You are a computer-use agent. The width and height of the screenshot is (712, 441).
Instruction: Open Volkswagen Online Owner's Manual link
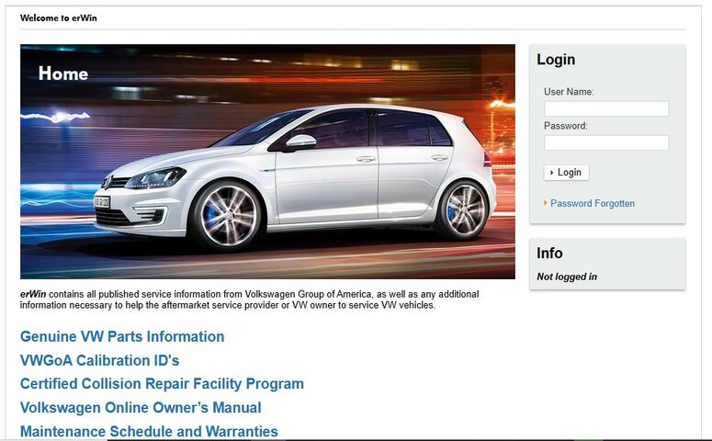(141, 407)
